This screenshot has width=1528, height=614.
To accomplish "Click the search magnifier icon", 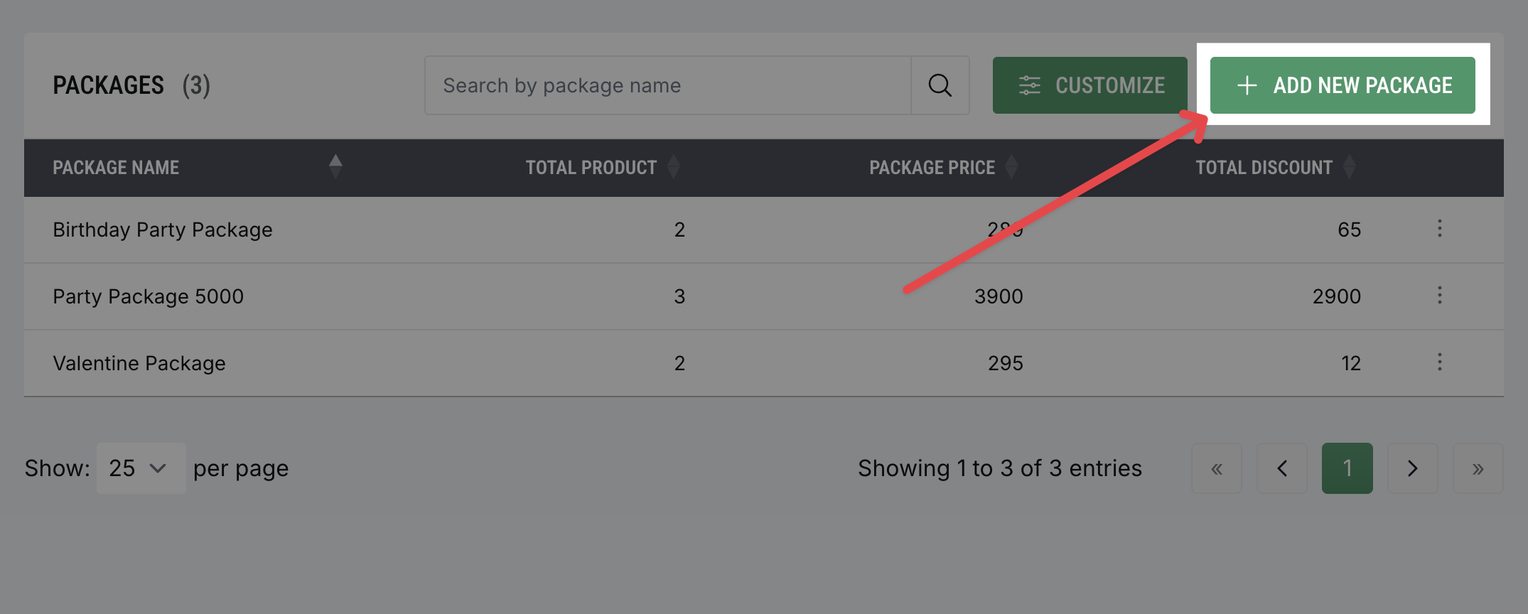I will tap(940, 85).
